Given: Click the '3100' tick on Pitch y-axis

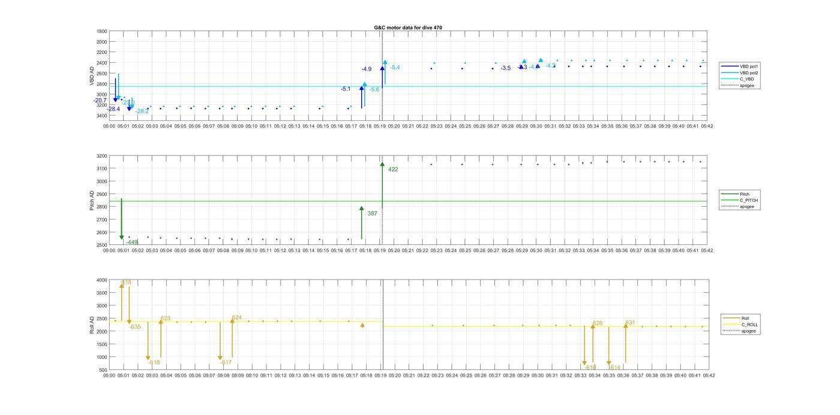Looking at the screenshot, I should click(x=102, y=169).
